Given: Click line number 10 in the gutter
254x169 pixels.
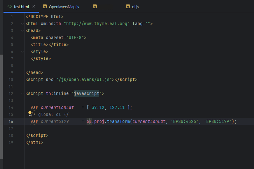Looking at the screenshot, I should click(11, 79).
